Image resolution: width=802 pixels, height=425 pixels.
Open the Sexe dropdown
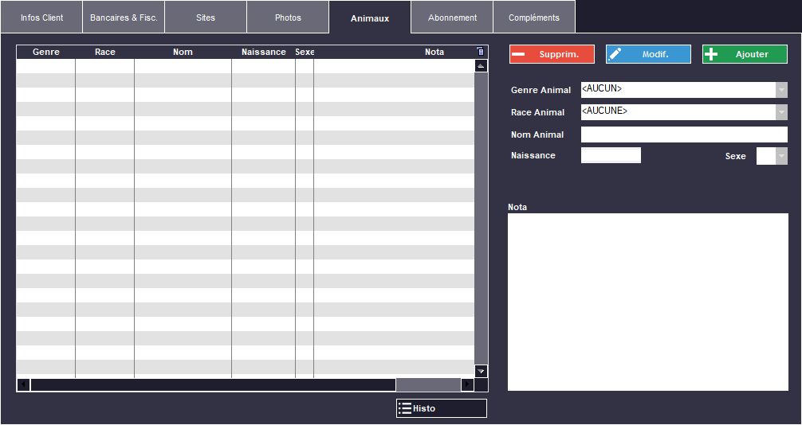pos(781,156)
